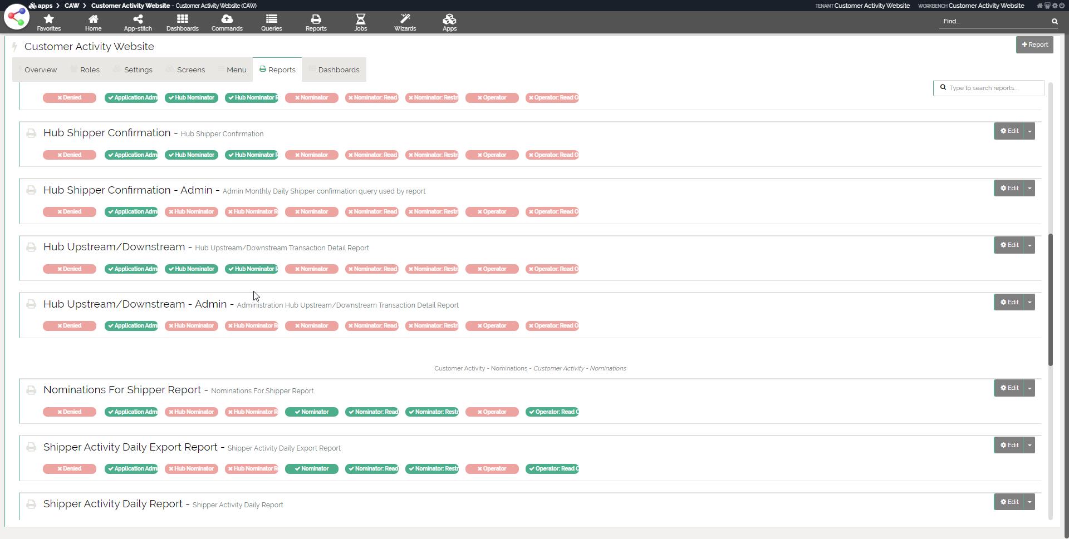Open dropdown caret next to Edit for Shipper Activity Daily Report
The height and width of the screenshot is (539, 1069).
click(1029, 502)
